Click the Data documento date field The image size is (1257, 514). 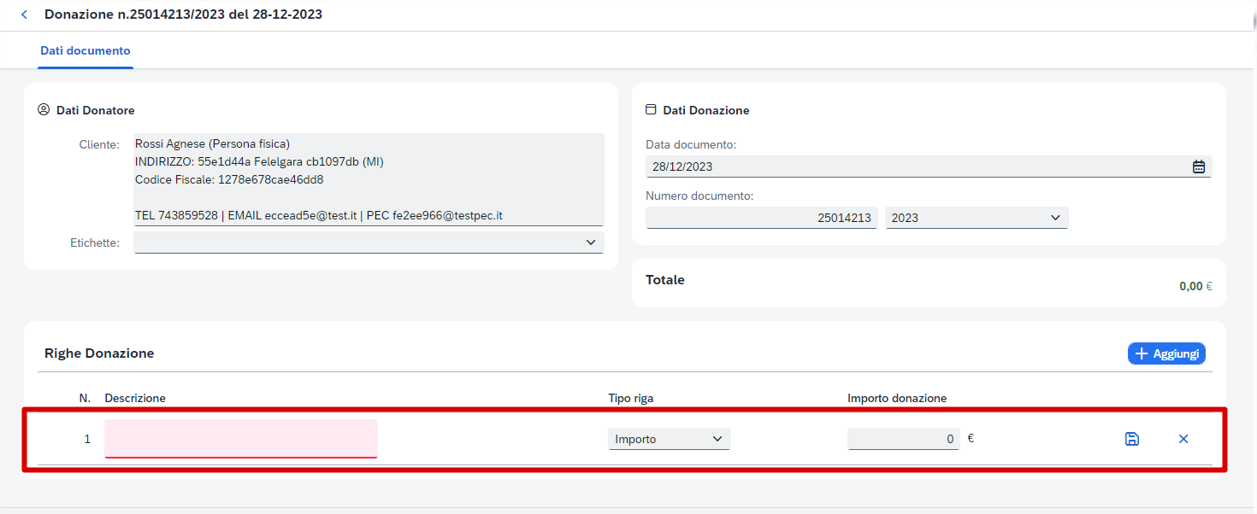(915, 166)
